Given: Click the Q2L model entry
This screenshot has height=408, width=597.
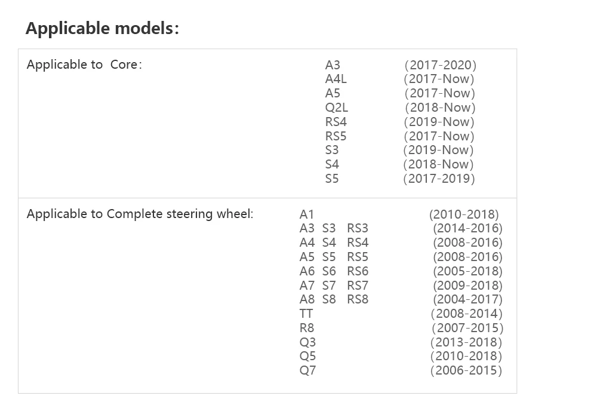Looking at the screenshot, I should 337,108.
